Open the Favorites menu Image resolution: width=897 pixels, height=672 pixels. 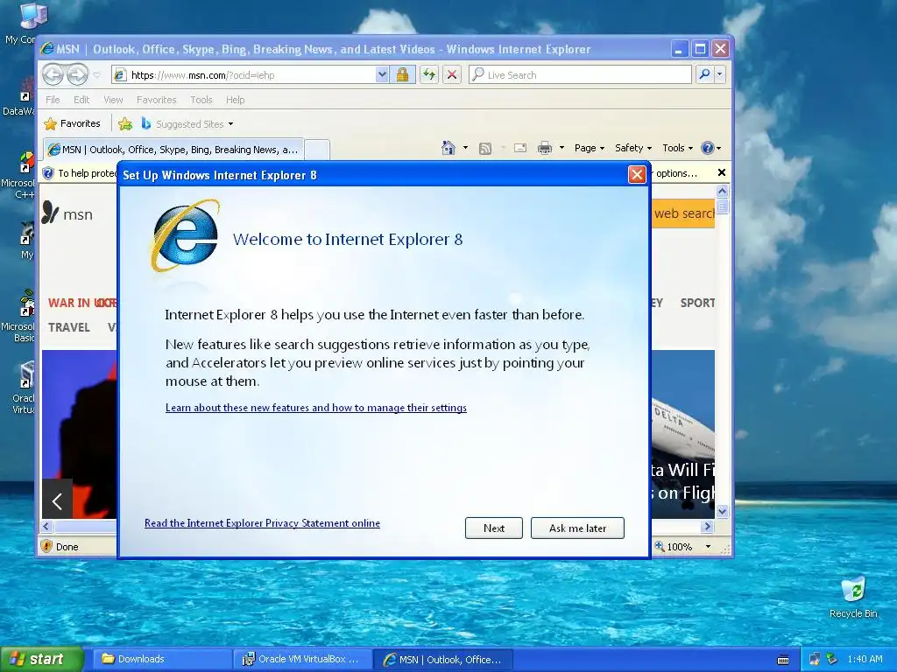[x=156, y=100]
